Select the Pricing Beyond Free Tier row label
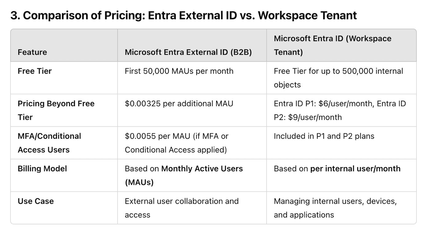Screen dimensions: 426x232 click(x=56, y=110)
